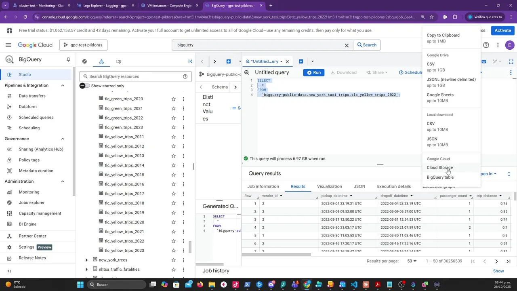
Task: Open gpc-test-pildoras project picker
Action: click(x=83, y=45)
